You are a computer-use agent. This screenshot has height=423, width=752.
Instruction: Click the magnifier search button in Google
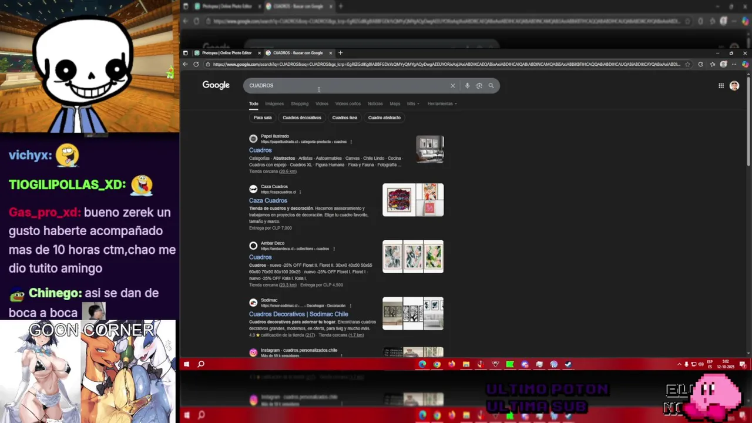pyautogui.click(x=491, y=86)
